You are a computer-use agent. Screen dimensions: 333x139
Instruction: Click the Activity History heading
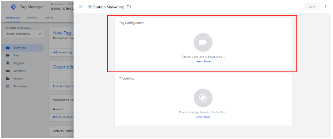(63, 131)
